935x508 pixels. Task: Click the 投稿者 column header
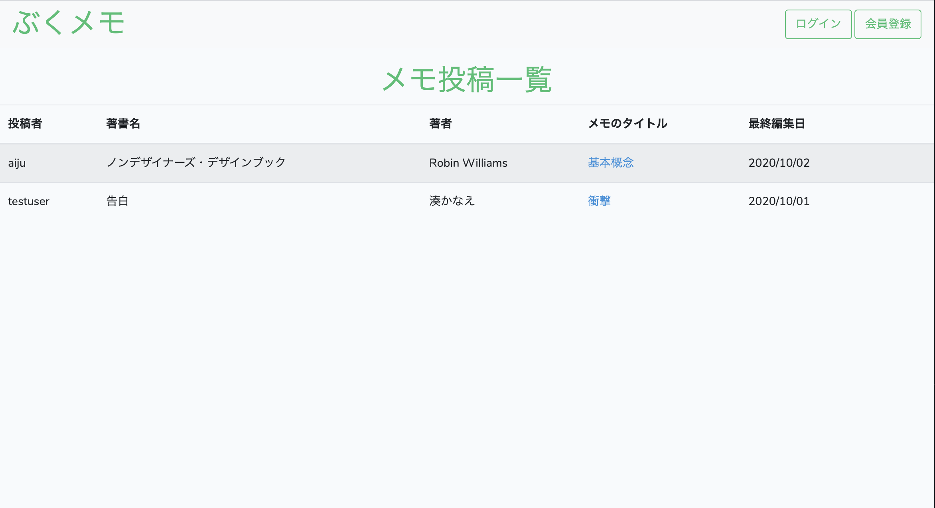[x=25, y=124]
